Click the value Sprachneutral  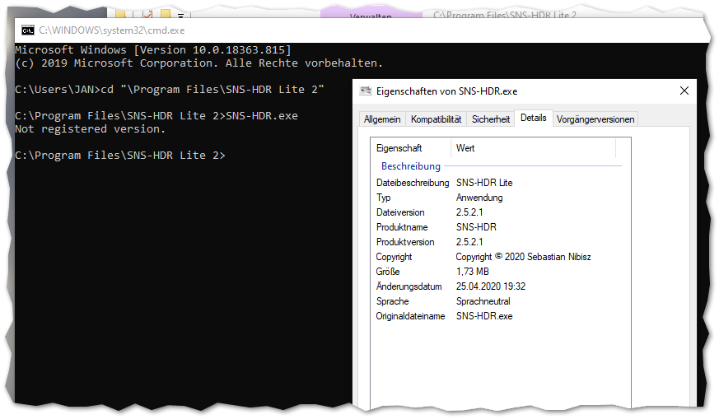pos(483,301)
